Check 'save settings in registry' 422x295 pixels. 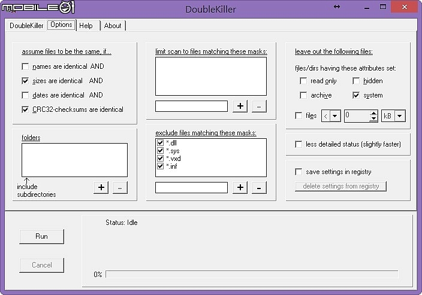click(299, 172)
